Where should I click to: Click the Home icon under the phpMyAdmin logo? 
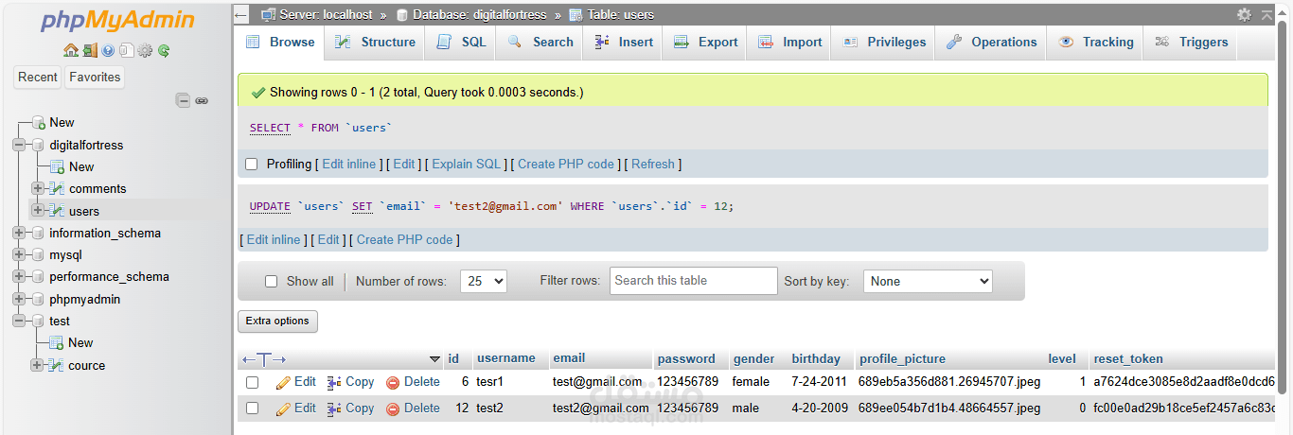pos(70,51)
